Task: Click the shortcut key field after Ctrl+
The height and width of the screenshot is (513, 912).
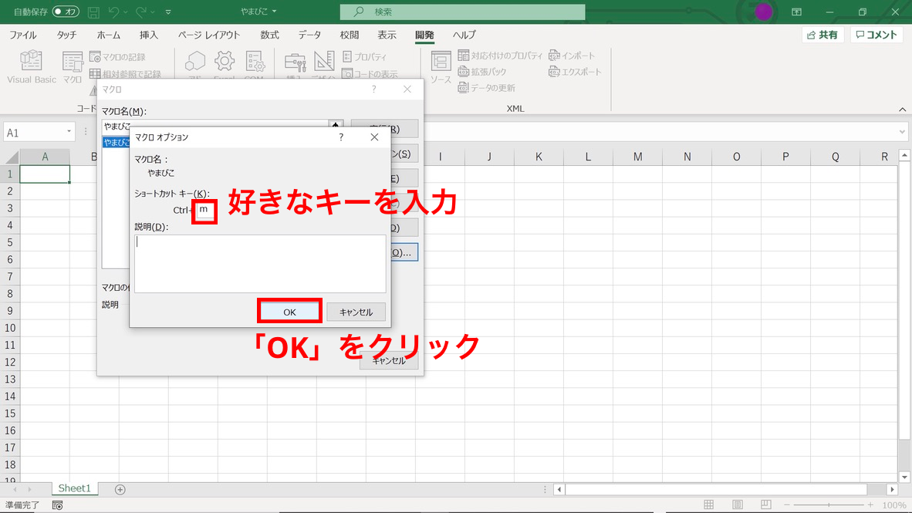Action: coord(204,210)
